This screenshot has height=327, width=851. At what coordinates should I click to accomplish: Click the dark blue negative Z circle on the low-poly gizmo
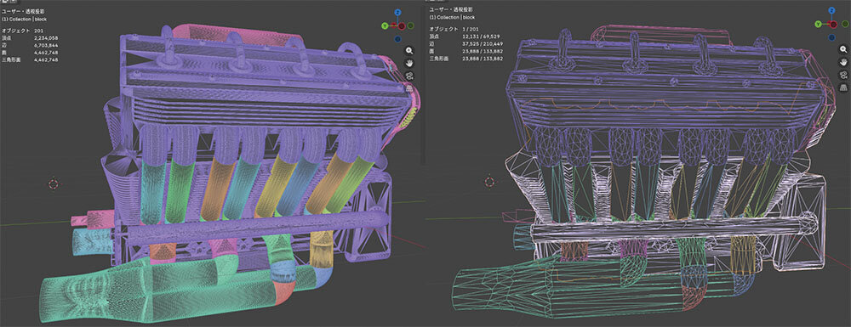click(x=832, y=37)
